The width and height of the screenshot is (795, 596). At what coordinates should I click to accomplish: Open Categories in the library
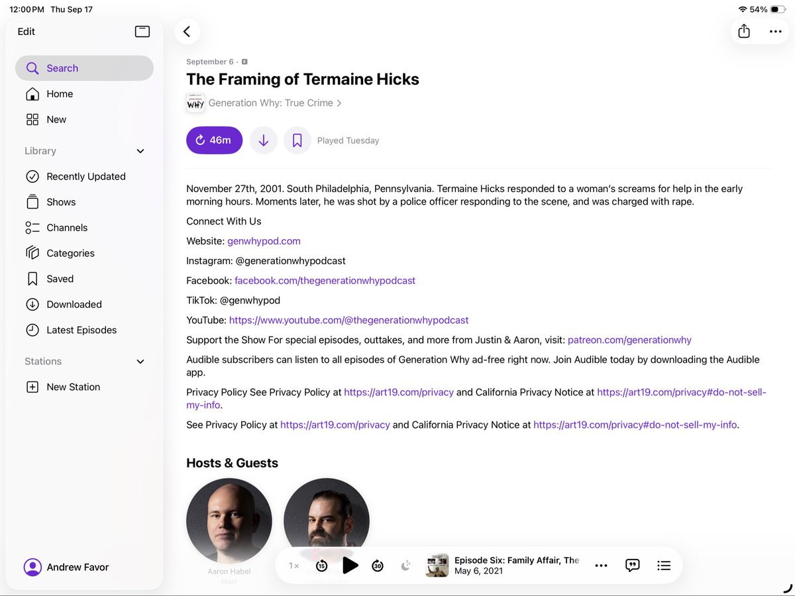(84, 253)
